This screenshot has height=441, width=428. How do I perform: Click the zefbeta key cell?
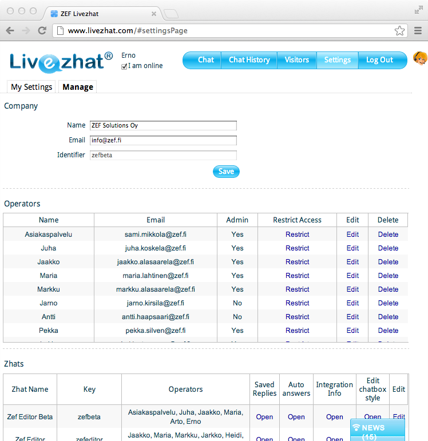coord(89,417)
